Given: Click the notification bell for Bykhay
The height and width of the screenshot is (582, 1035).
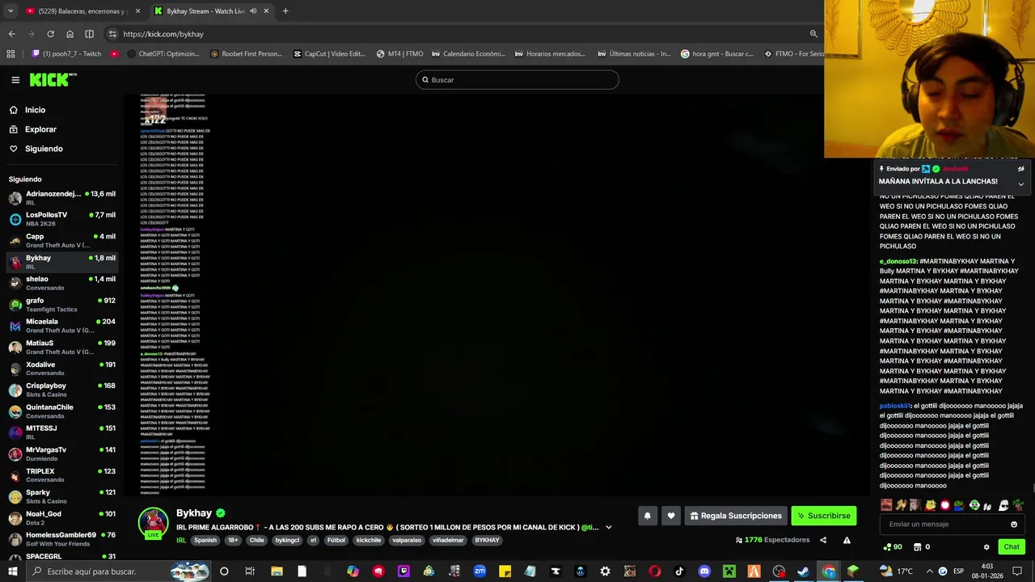Looking at the screenshot, I should 647,516.
